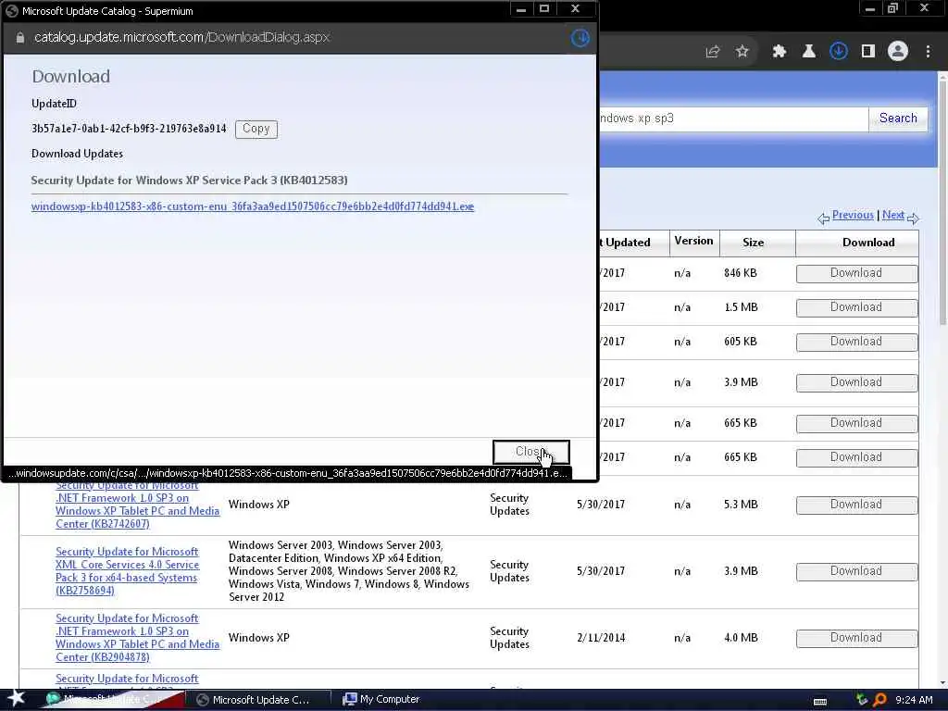Open the profile avatar icon

[x=898, y=52]
